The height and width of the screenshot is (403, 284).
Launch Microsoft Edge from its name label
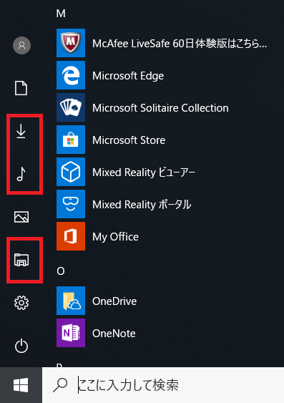[x=128, y=76]
